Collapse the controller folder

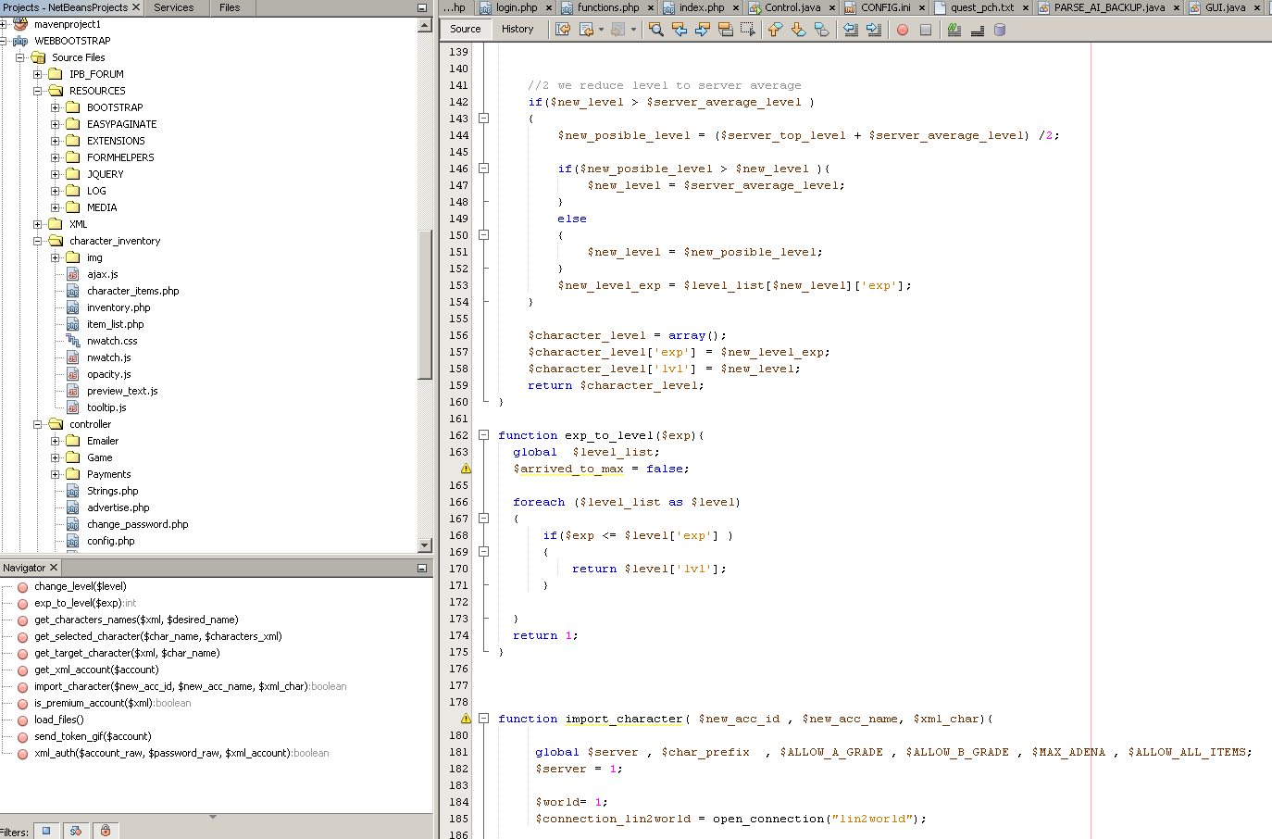pyautogui.click(x=37, y=424)
